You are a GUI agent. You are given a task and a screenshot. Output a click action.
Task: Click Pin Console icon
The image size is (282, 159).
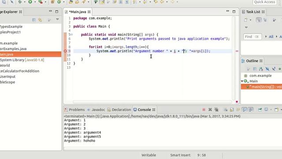coord(260,110)
